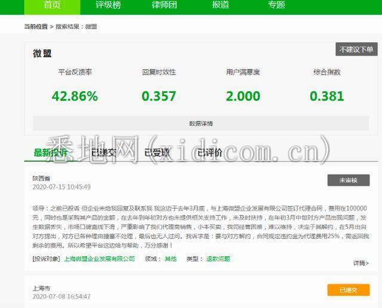Click the 综合指数 label
Screen dimensions: 382x308
click(x=327, y=72)
